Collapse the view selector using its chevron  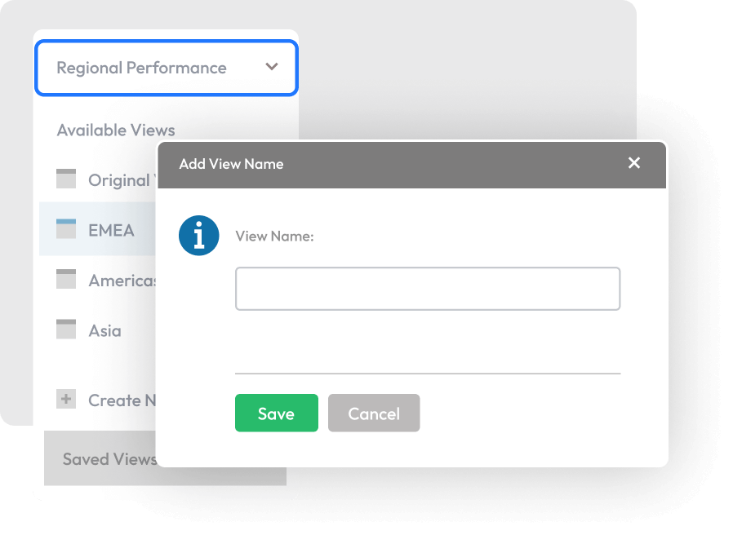271,68
